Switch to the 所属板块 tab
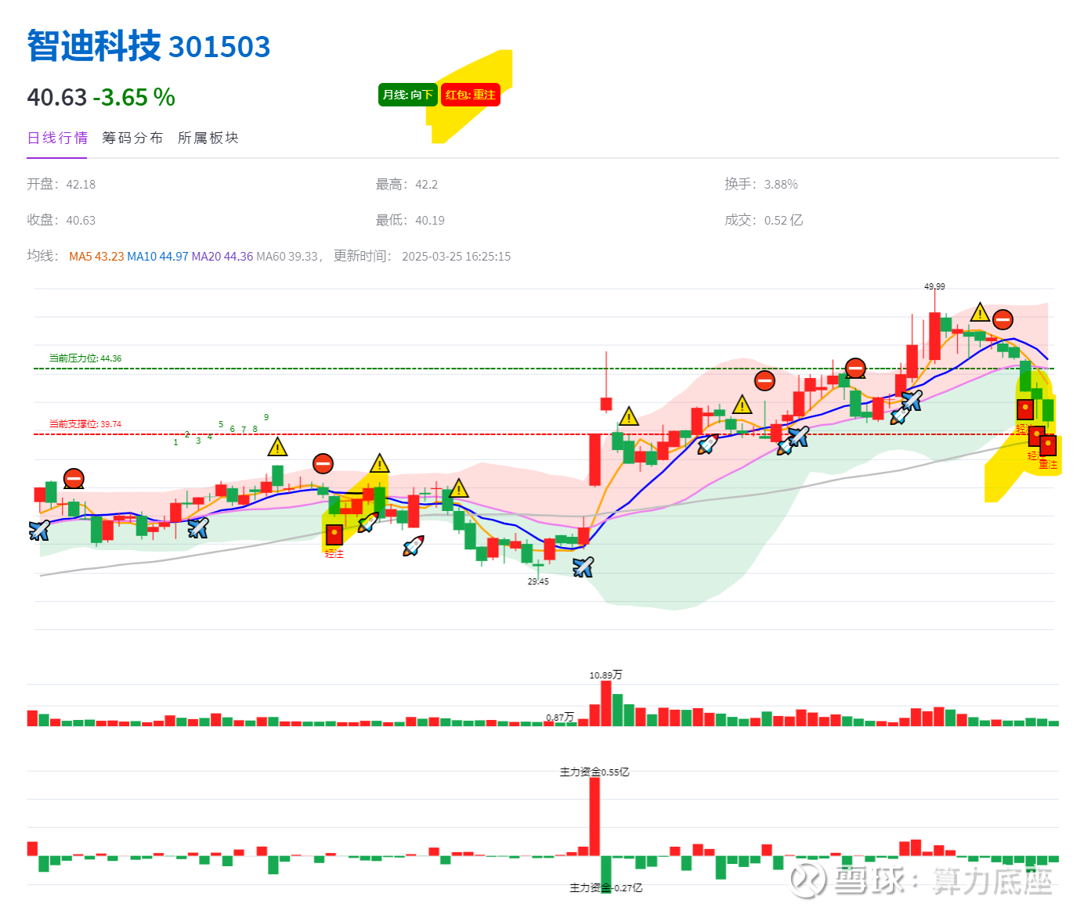The width and height of the screenshot is (1084, 914). coord(208,138)
